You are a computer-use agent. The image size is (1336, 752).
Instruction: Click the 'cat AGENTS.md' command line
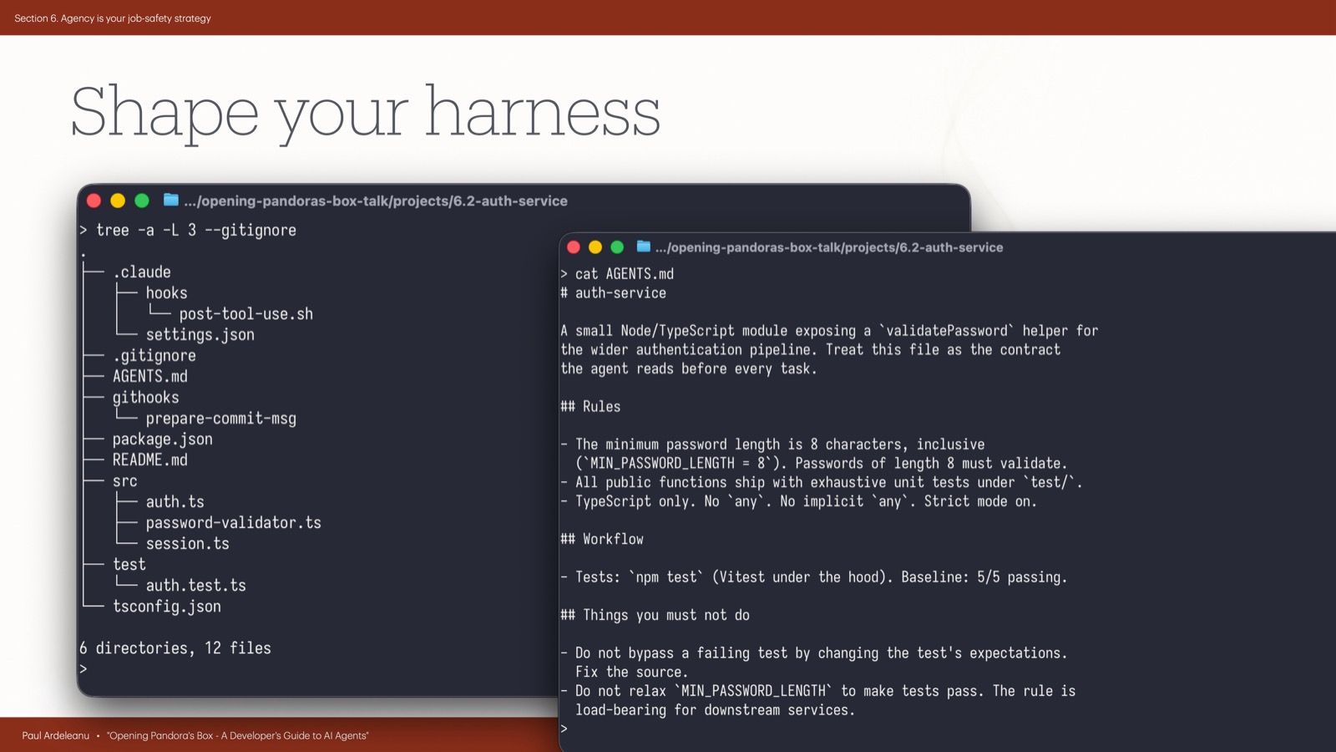click(625, 274)
